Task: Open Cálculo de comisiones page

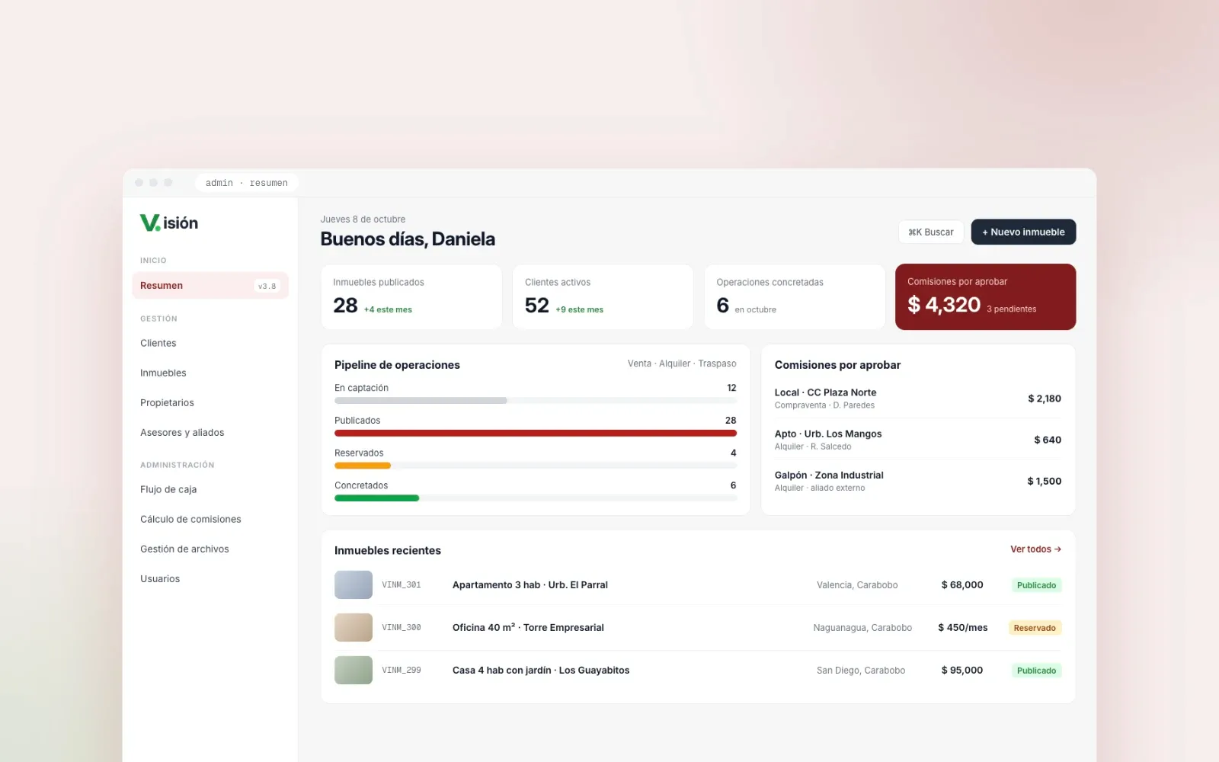Action: click(x=190, y=519)
